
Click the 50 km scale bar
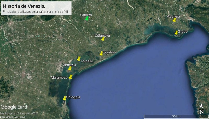point(172,116)
